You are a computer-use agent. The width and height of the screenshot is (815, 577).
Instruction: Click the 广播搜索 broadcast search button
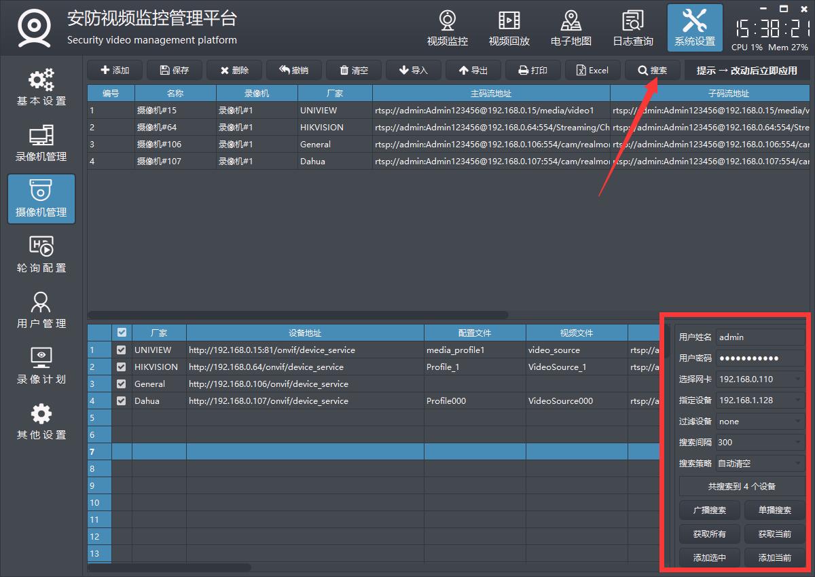click(709, 510)
